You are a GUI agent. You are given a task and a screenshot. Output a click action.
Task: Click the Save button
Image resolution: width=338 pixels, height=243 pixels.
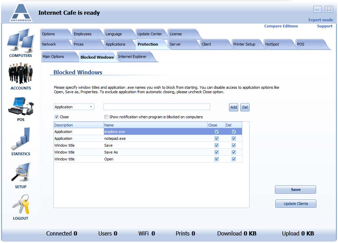295,190
